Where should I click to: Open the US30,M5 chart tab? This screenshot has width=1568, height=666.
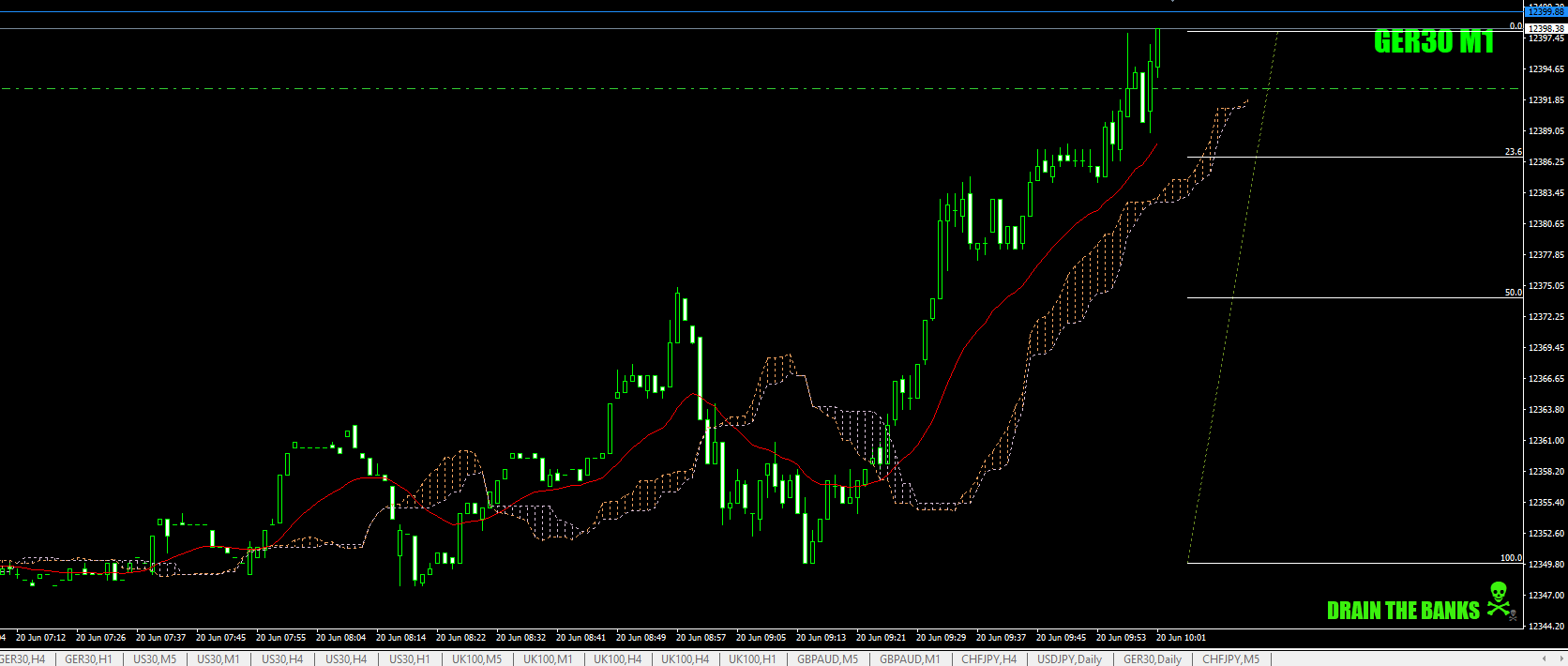[x=155, y=659]
